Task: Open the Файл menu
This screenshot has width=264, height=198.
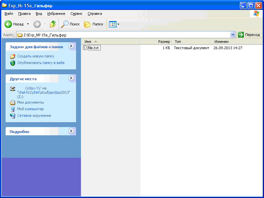Action: (x=9, y=14)
